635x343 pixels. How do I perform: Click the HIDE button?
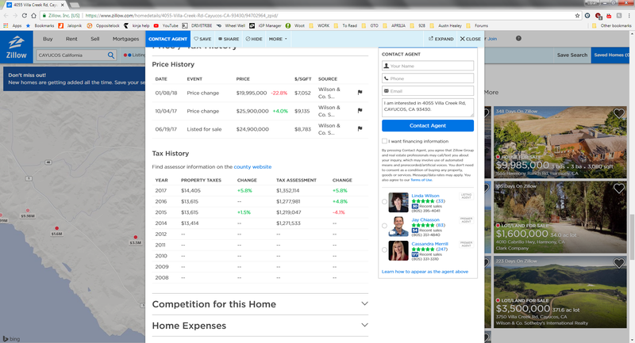click(x=254, y=39)
